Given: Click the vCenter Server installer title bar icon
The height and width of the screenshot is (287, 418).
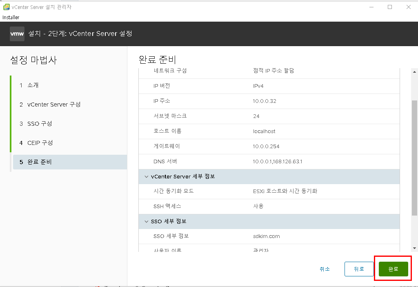Looking at the screenshot, I should click(7, 7).
